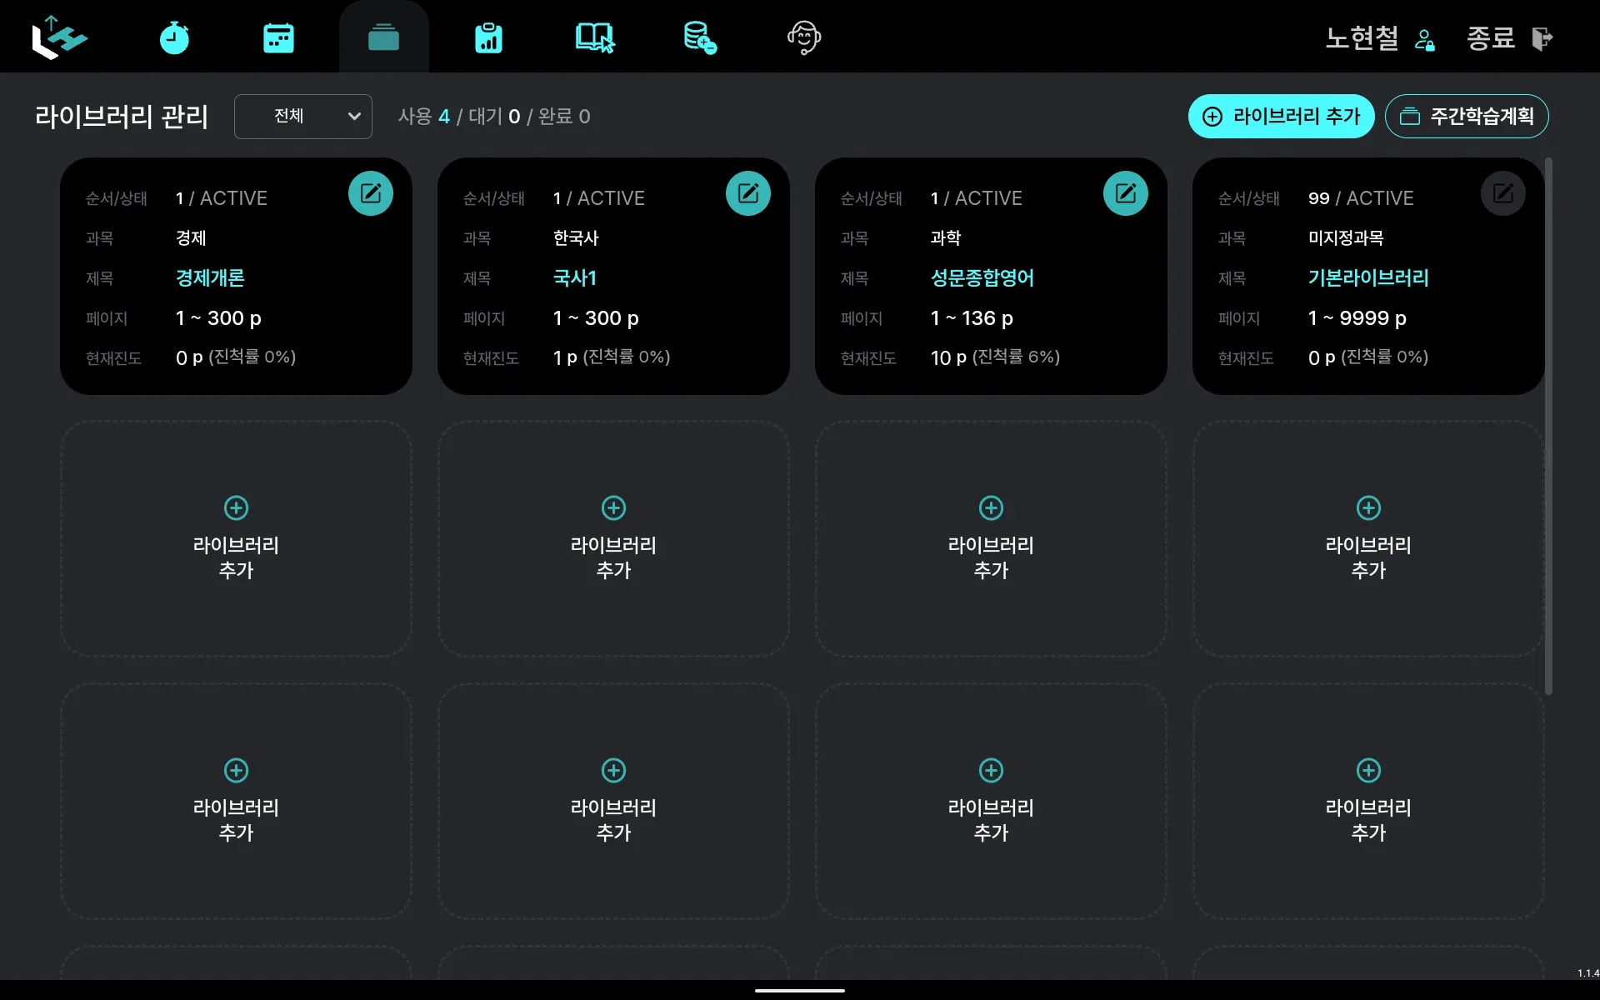Click first empty 라이브러리 추가 placeholder card

(236, 538)
